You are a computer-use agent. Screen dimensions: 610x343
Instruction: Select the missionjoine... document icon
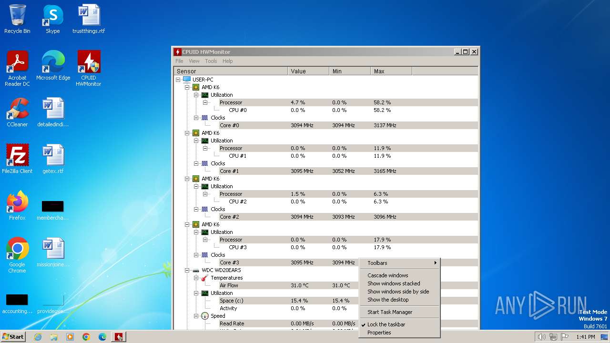[x=53, y=252]
